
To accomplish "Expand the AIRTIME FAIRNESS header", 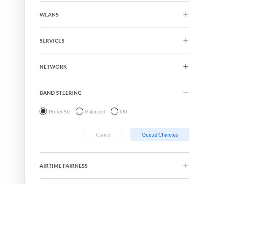I will point(114,166).
